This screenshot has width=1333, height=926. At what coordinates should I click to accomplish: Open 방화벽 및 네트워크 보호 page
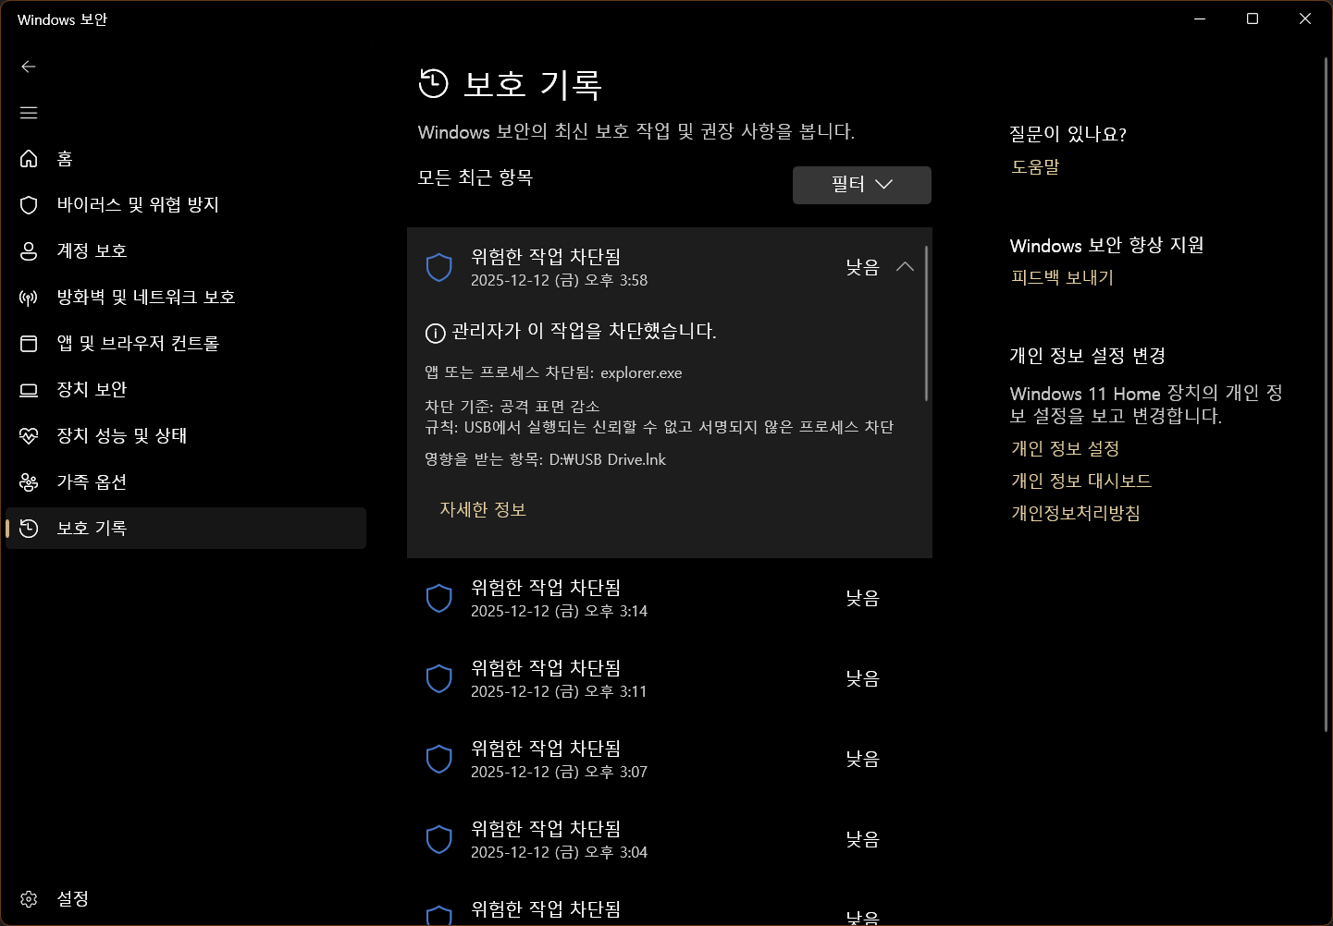point(186,298)
